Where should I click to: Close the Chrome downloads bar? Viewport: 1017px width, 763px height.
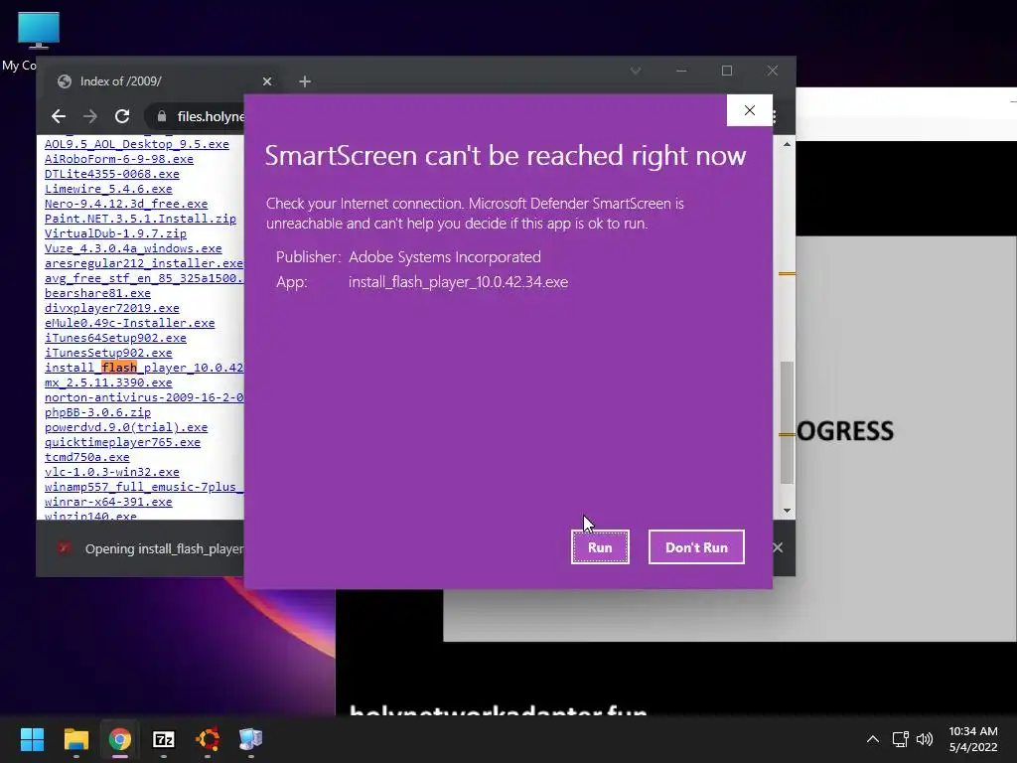pyautogui.click(x=778, y=548)
